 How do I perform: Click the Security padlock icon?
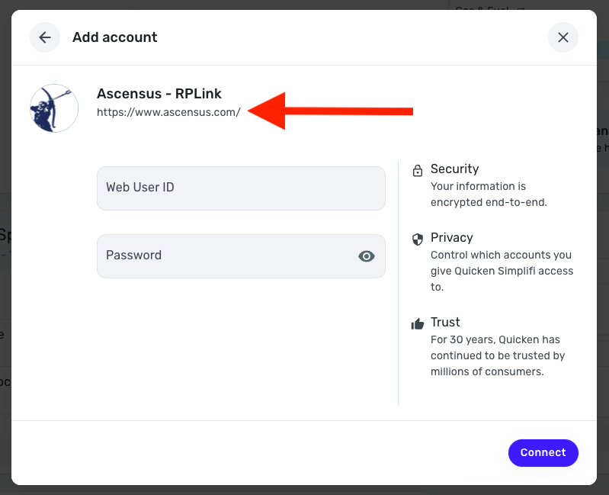point(418,171)
